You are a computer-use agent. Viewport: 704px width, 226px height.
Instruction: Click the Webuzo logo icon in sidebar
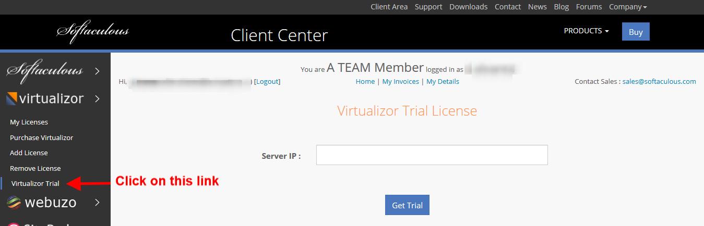coord(14,202)
